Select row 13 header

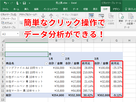[x=3, y=100]
